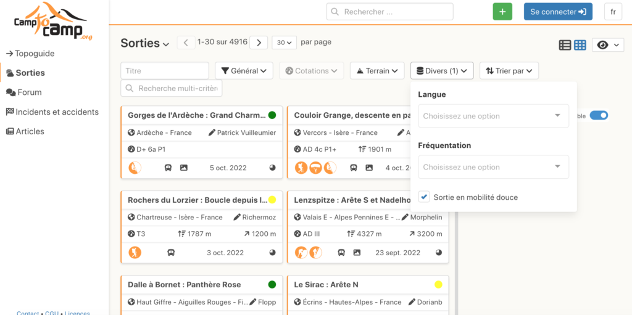Open Dalle à Bornet : Panthère Rose outing
632x315 pixels.
click(x=184, y=285)
